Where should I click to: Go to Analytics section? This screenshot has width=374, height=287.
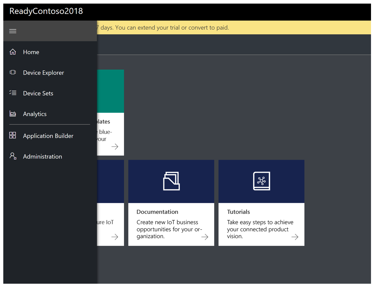point(50,114)
